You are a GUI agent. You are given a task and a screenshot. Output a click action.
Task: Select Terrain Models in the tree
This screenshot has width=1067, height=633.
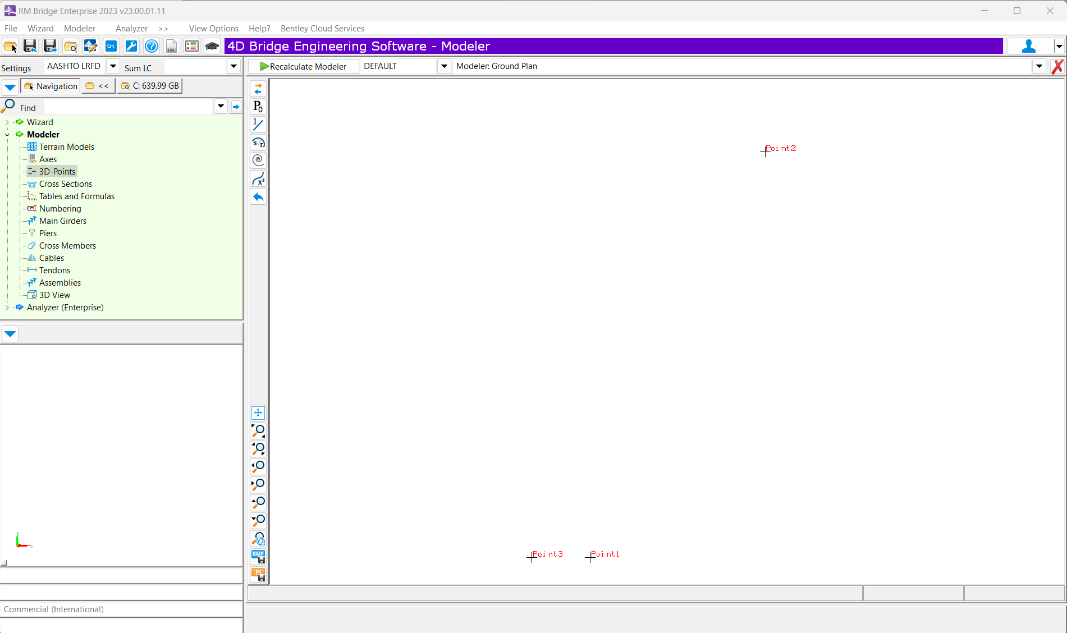click(67, 147)
